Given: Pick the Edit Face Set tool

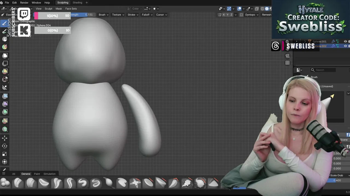Looking at the screenshot, I should pyautogui.click(x=5, y=121).
